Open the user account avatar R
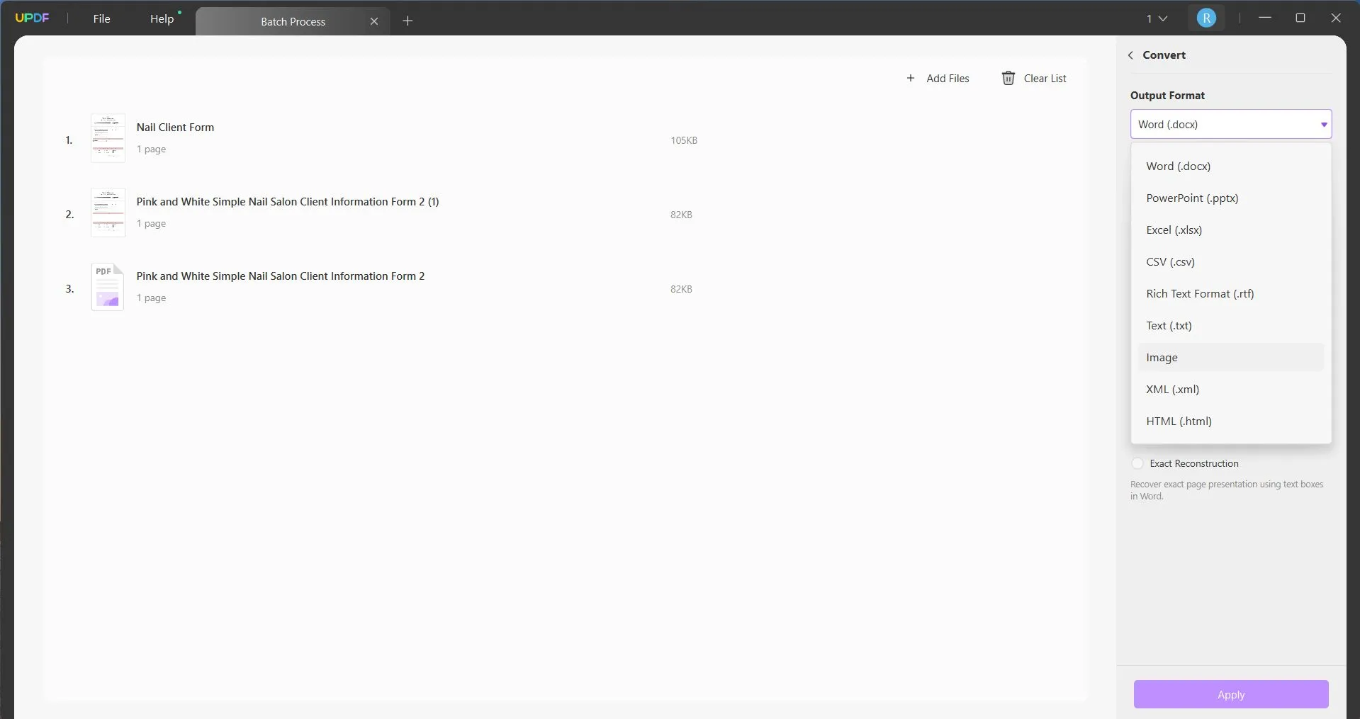This screenshot has width=1360, height=719. [1206, 18]
